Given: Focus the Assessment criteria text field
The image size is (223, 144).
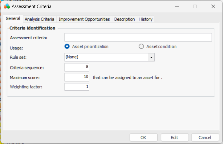Looking at the screenshot, I should (138, 37).
